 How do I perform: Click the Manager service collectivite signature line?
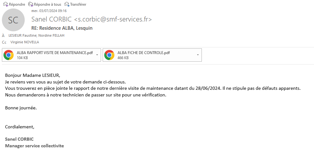pos(34,146)
